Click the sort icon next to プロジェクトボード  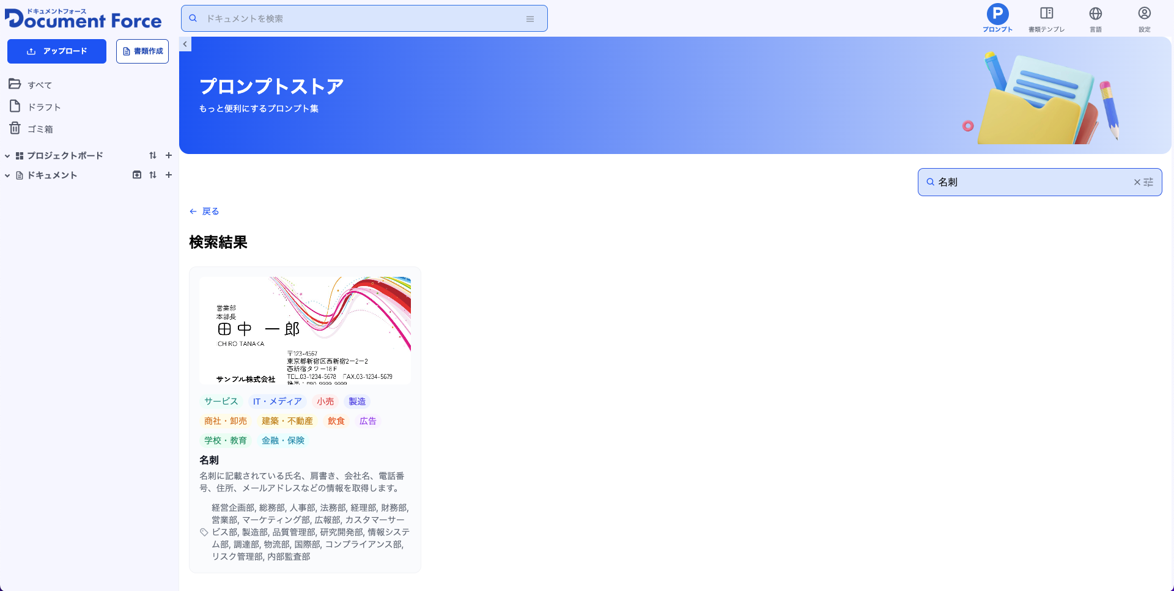click(153, 155)
